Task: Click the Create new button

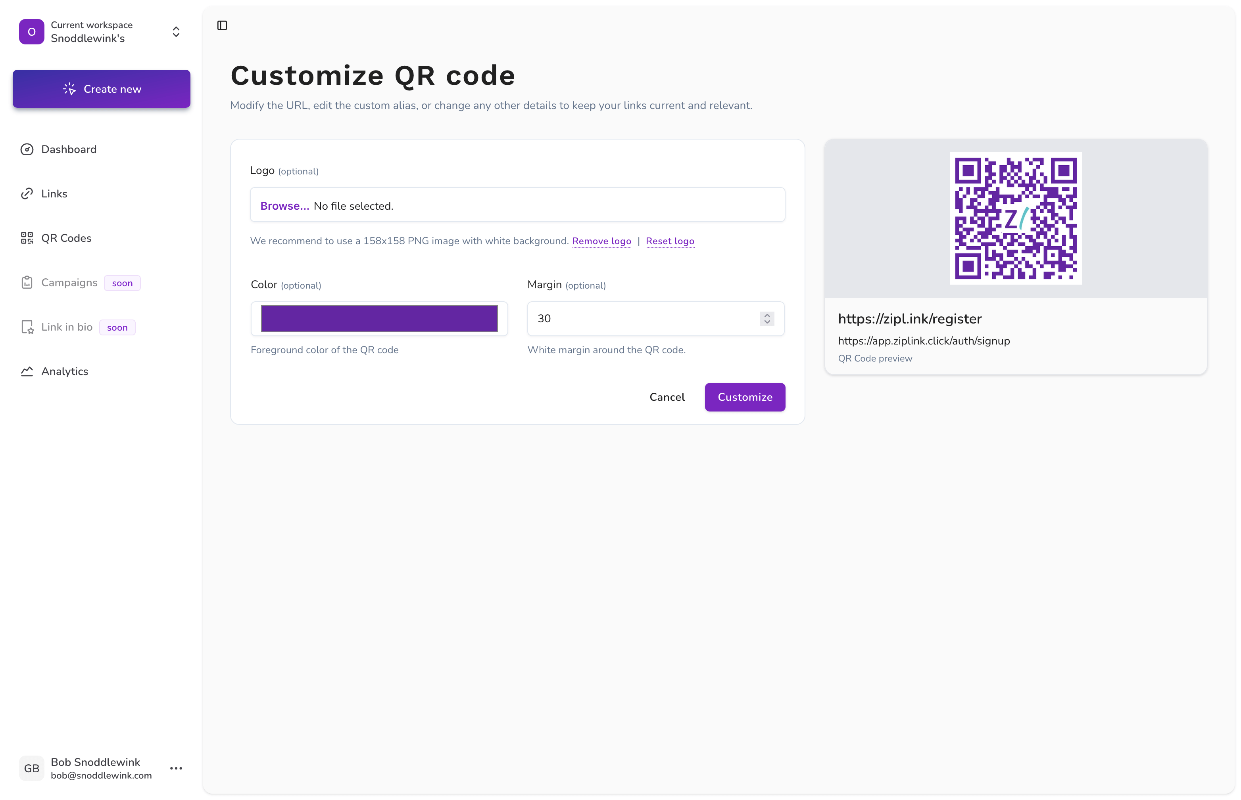Action: coord(102,89)
